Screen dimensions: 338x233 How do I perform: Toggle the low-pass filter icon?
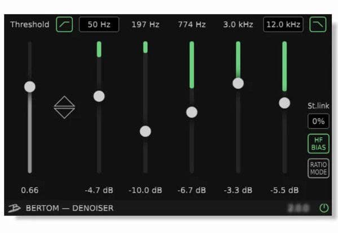318,25
